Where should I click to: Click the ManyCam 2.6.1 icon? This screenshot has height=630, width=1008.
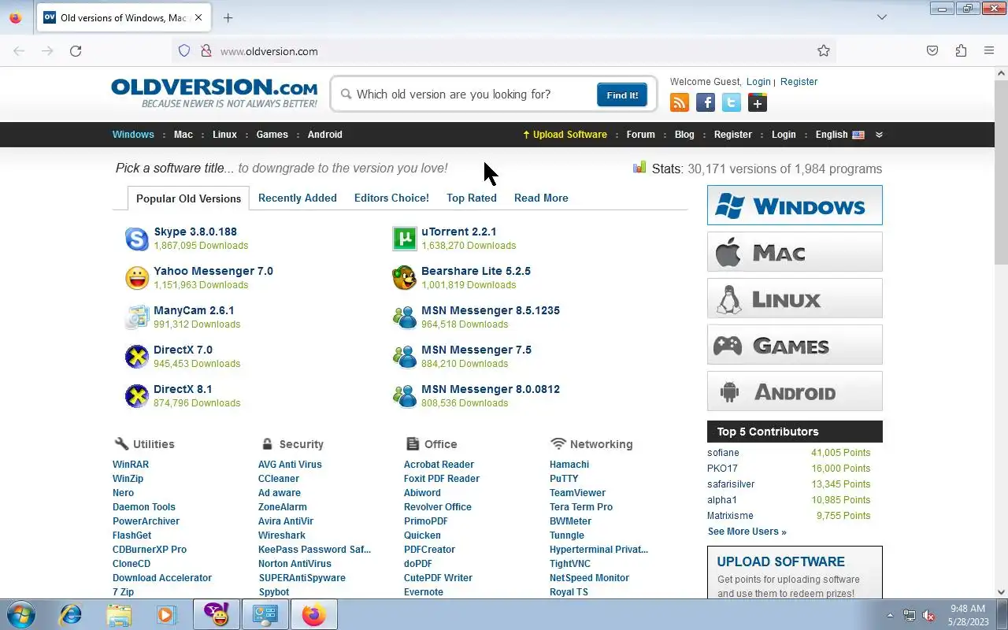point(137,317)
